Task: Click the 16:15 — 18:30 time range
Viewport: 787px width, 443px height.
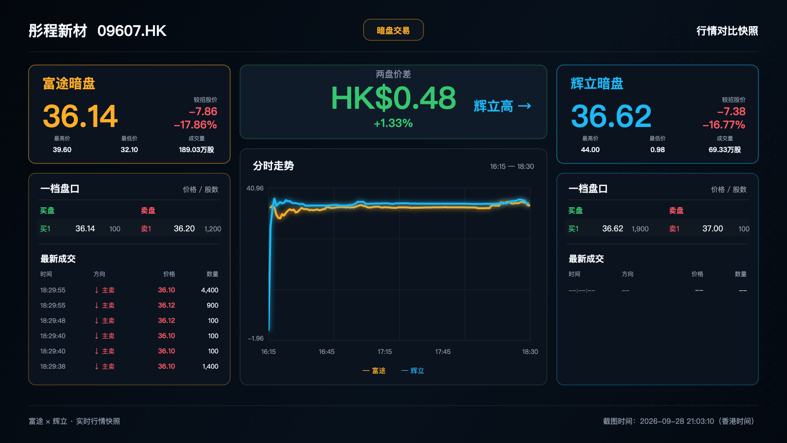Action: click(512, 166)
